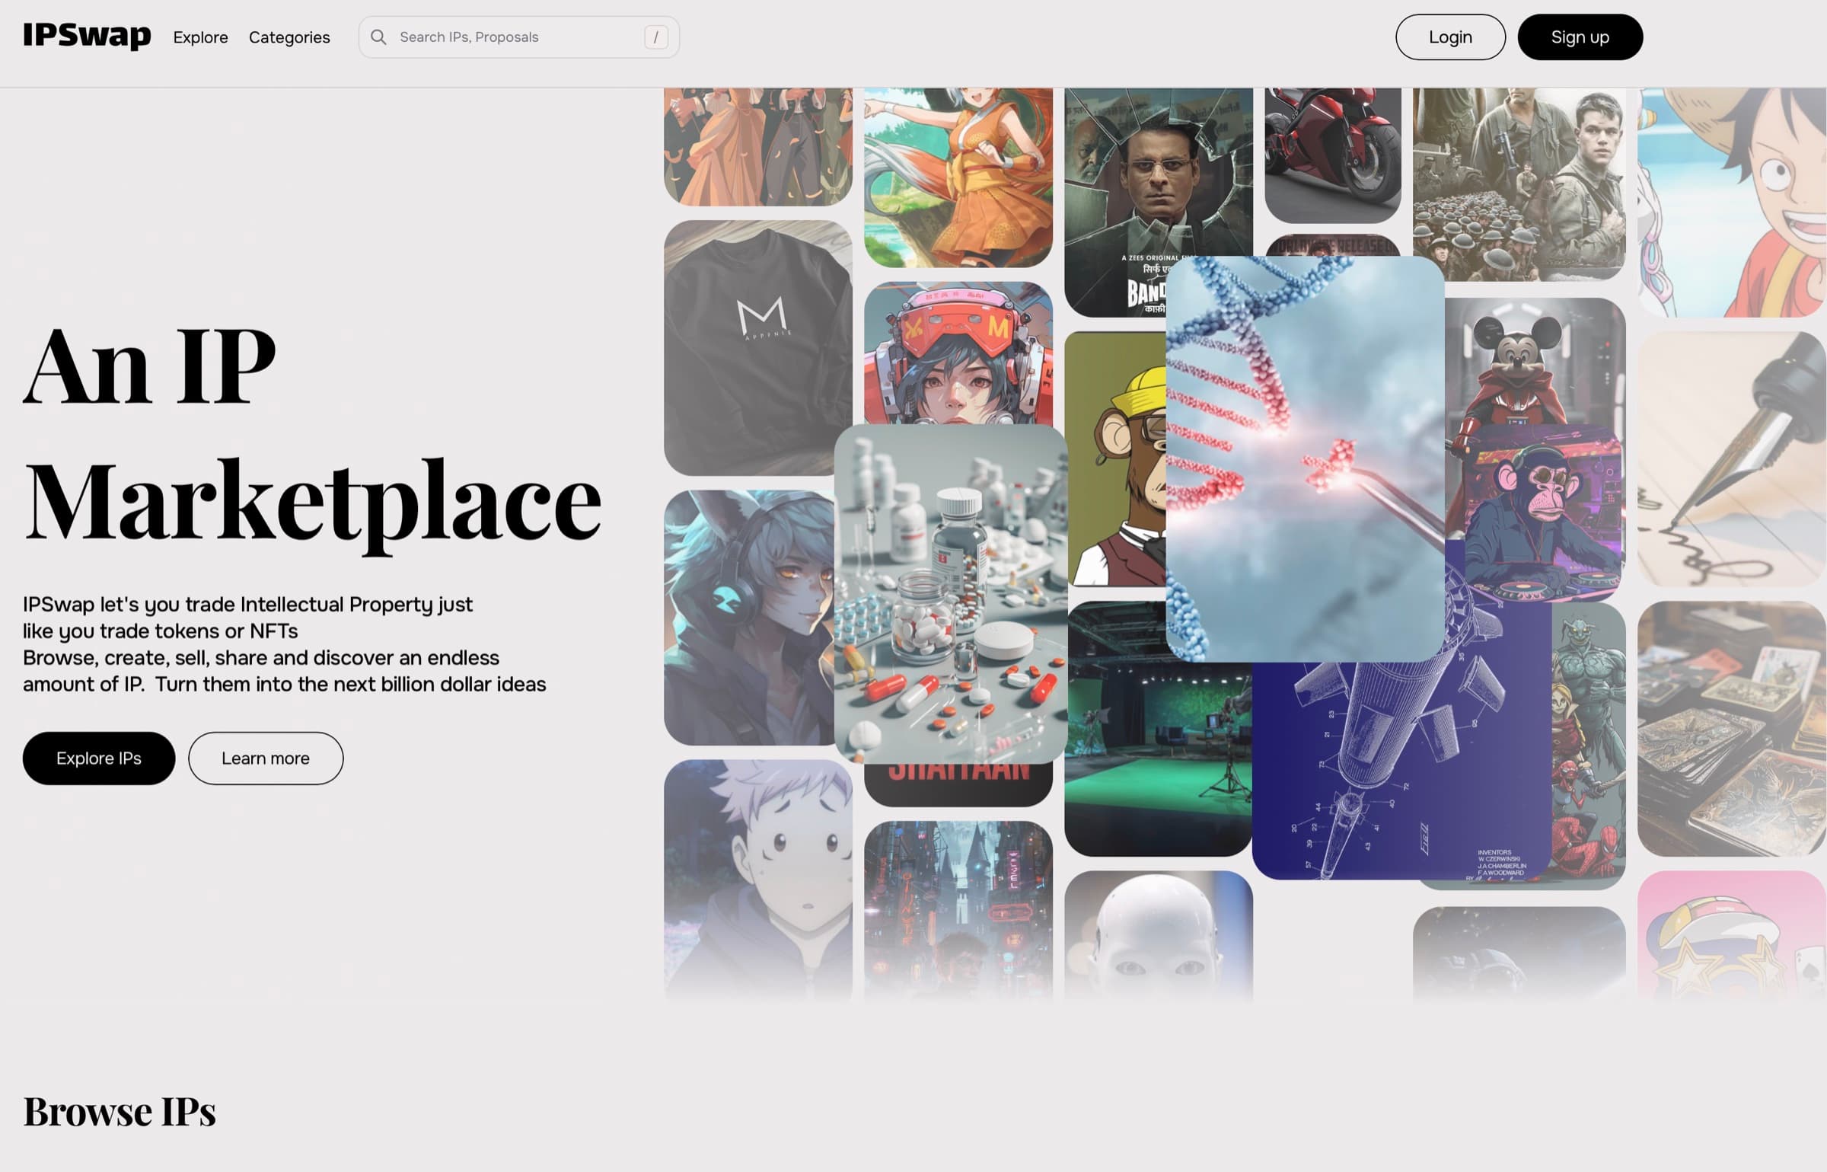Open the black sweatshirt M logo card
1827x1172 pixels.
[757, 348]
